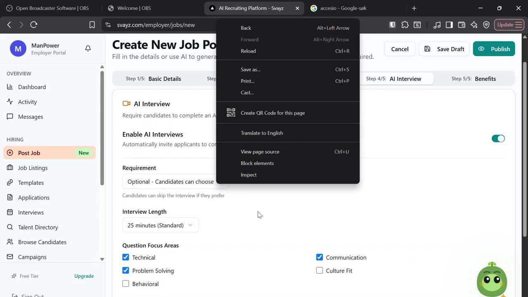Select Inspect from the context menu

(x=249, y=175)
